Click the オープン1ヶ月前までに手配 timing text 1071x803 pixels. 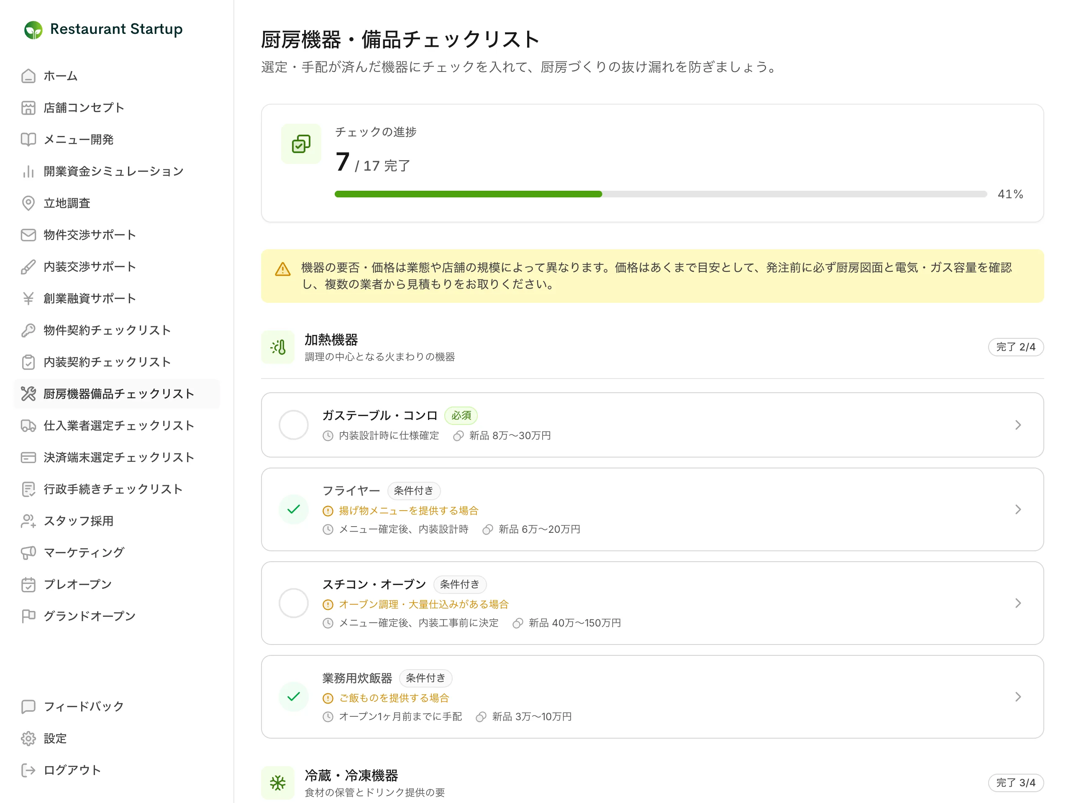pos(400,716)
